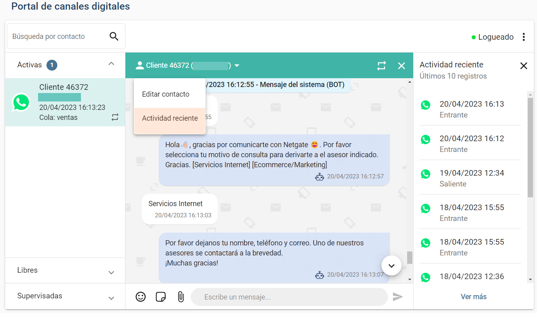Open the sticker note icon

pyautogui.click(x=161, y=297)
